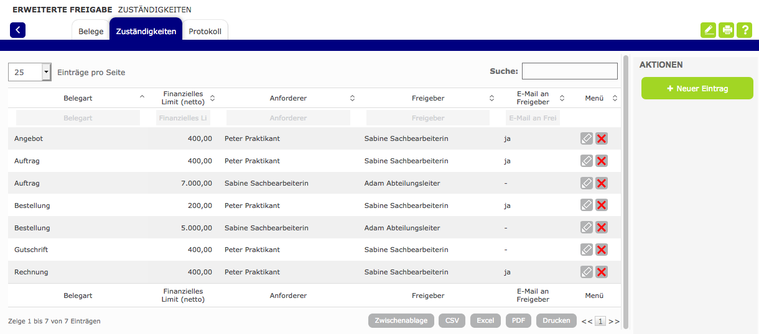This screenshot has width=759, height=334.
Task: Delete the Bestellung 200,00 row
Action: [x=602, y=205]
